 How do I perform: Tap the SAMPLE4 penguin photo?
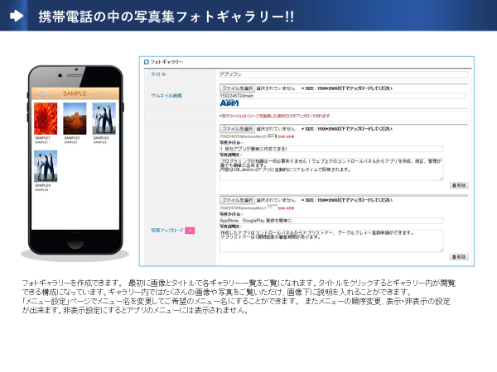tap(45, 165)
